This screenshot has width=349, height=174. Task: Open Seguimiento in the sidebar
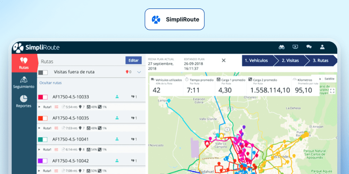point(24,82)
